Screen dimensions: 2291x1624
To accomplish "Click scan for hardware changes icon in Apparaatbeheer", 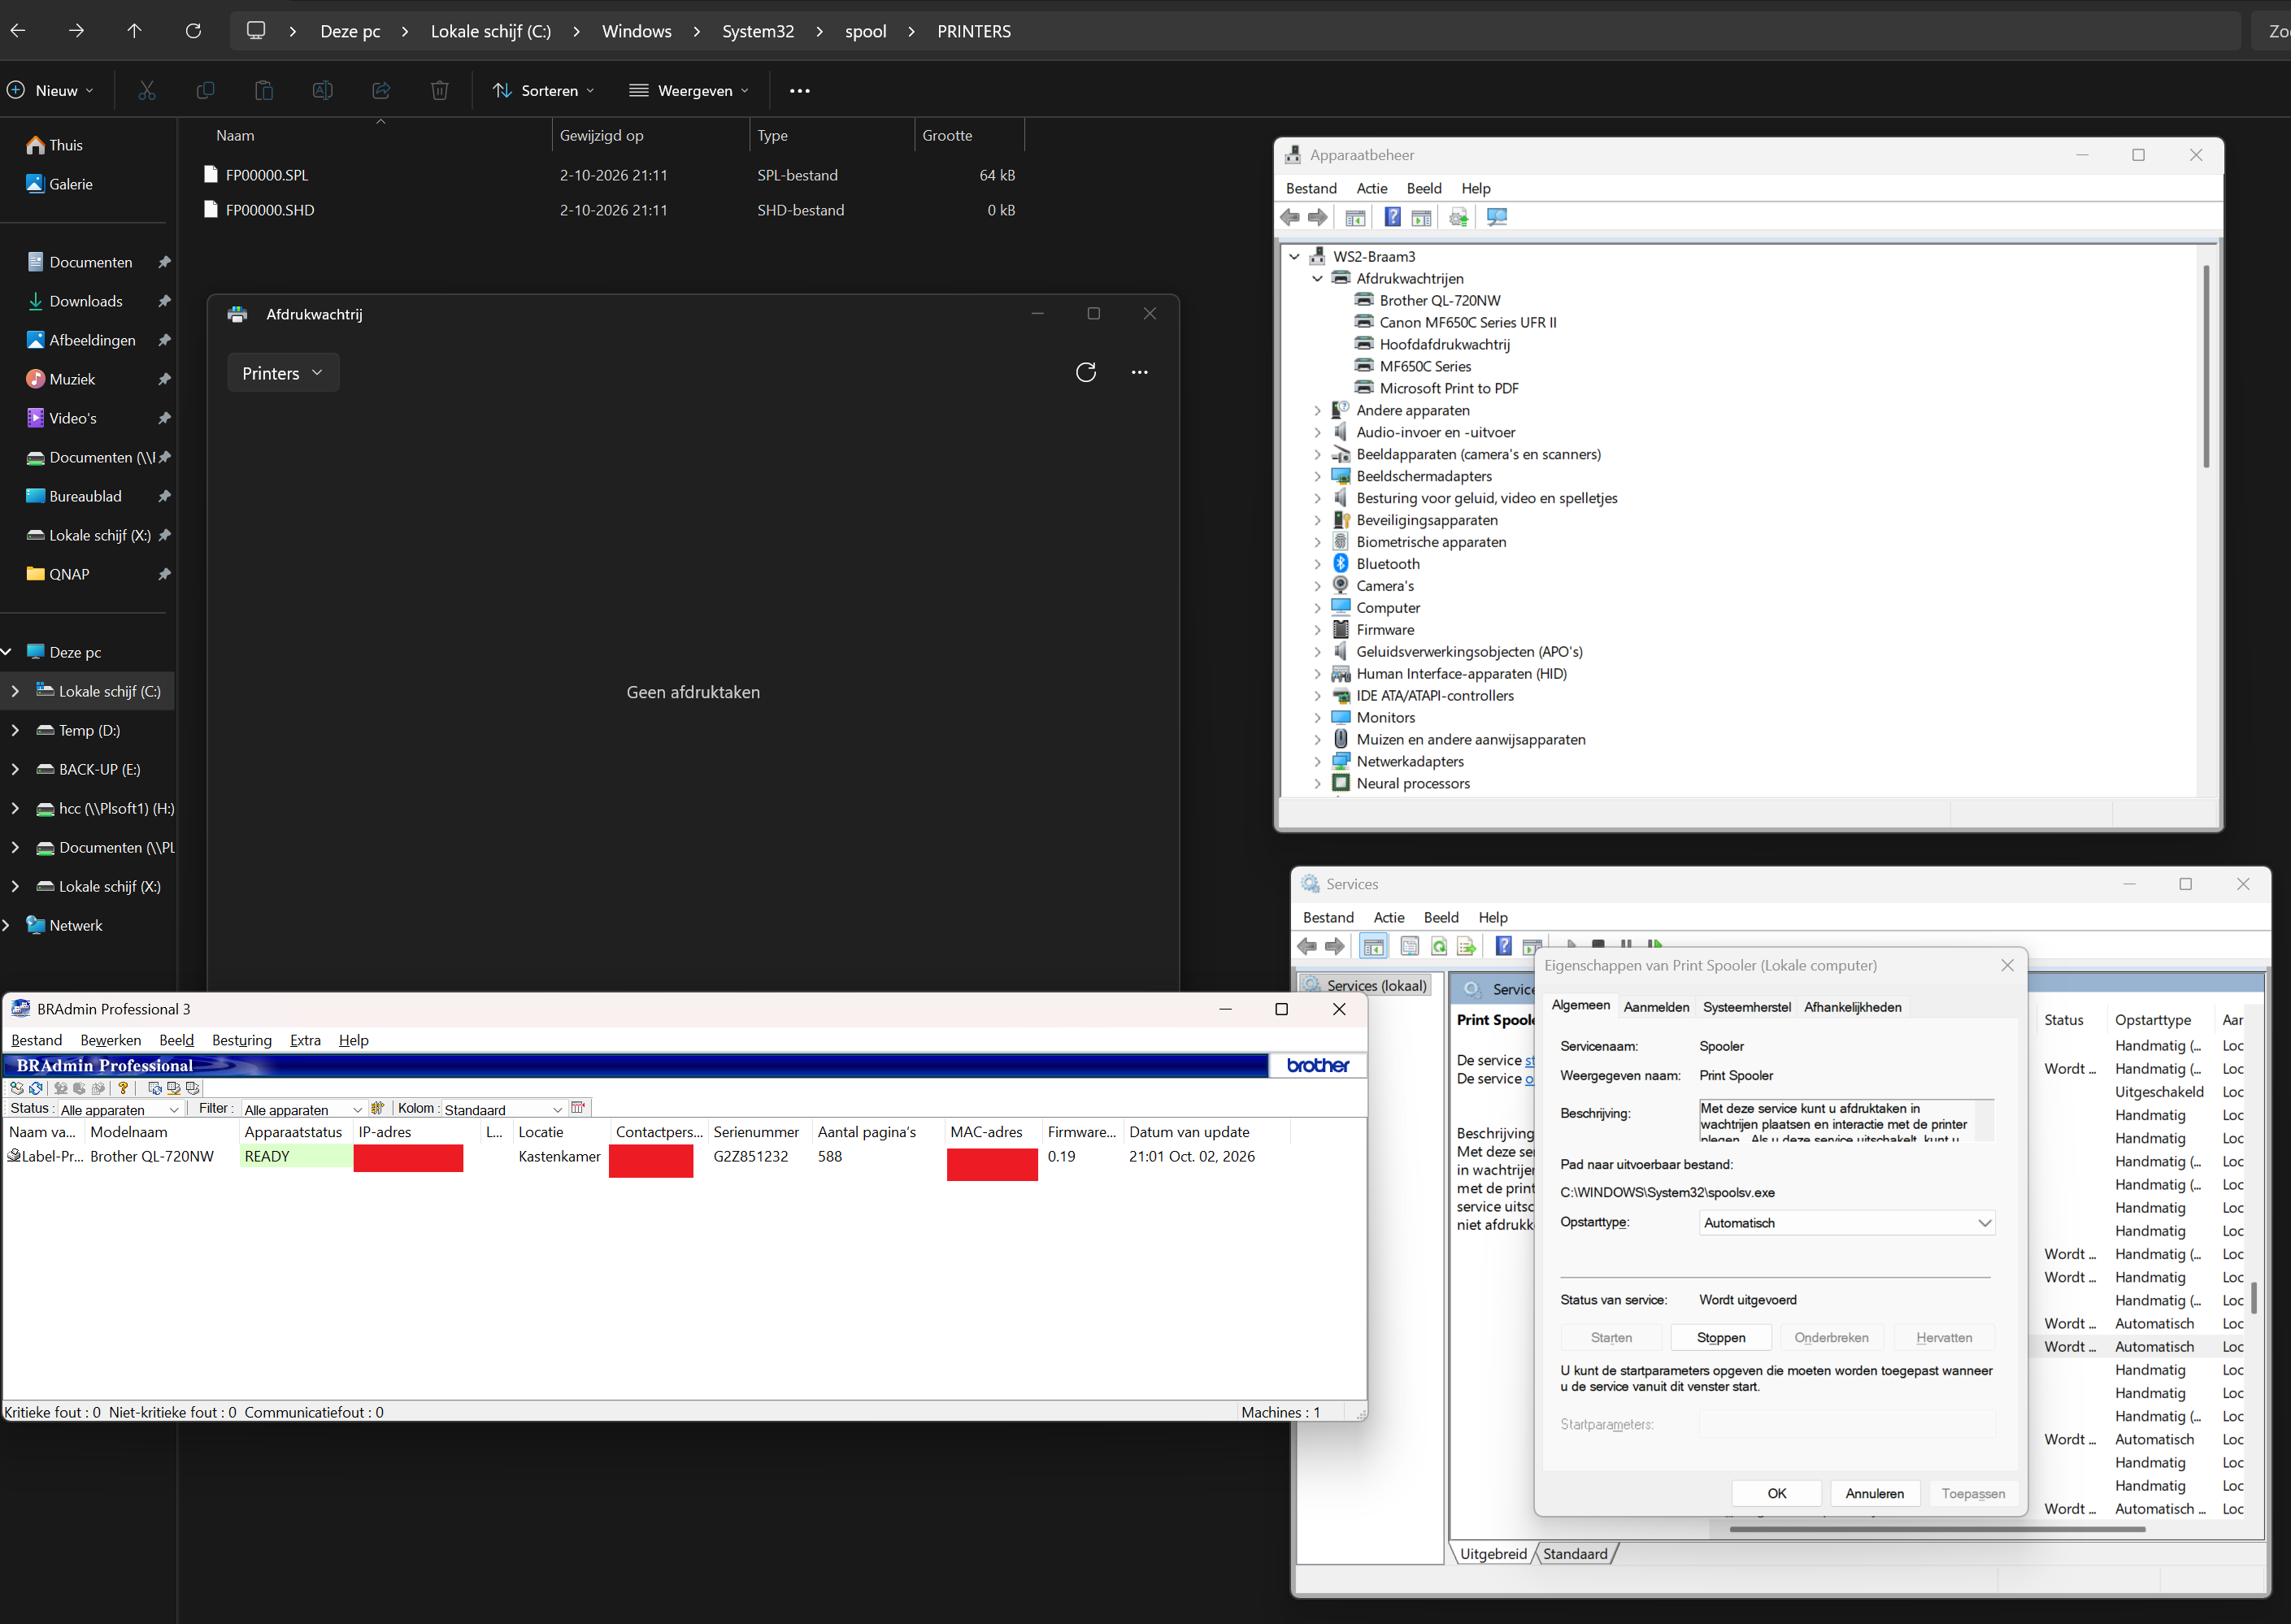I will click(1497, 217).
